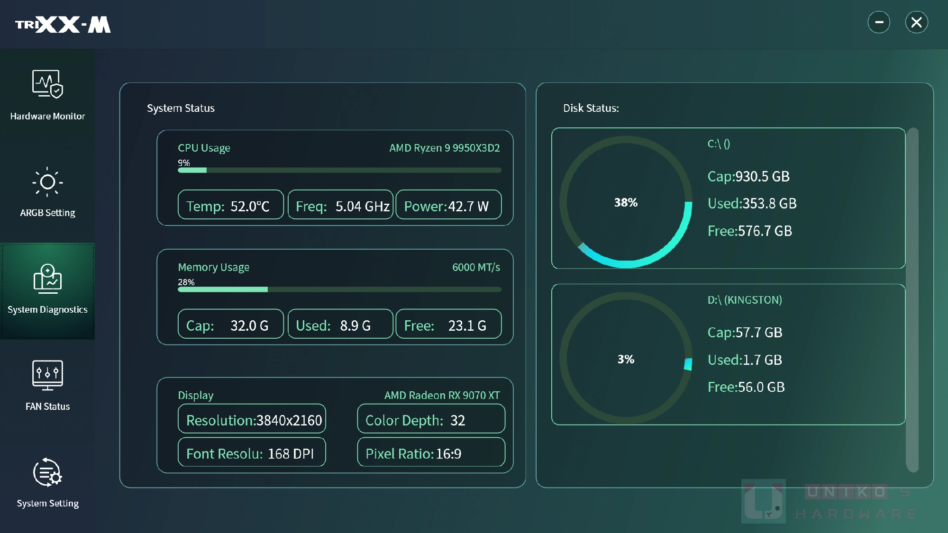Switch to FAN Status tab label
Image resolution: width=948 pixels, height=533 pixels.
click(47, 407)
